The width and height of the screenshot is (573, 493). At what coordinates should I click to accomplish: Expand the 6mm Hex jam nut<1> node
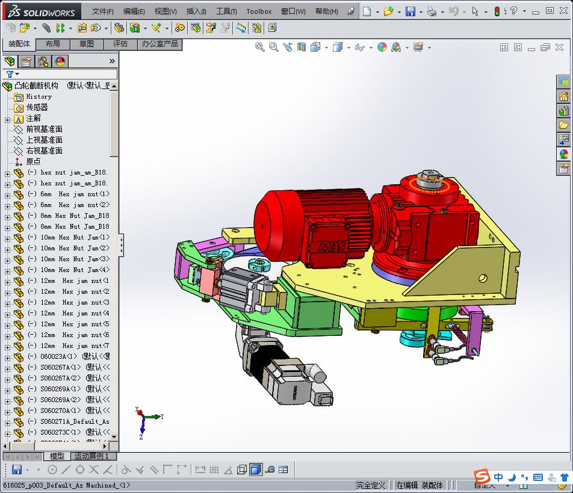pos(7,196)
